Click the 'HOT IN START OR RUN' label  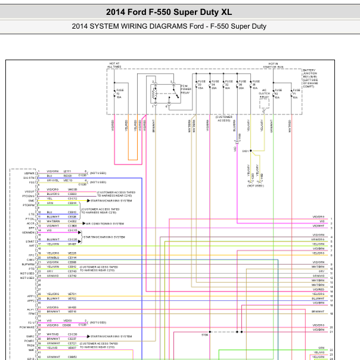click(273, 65)
